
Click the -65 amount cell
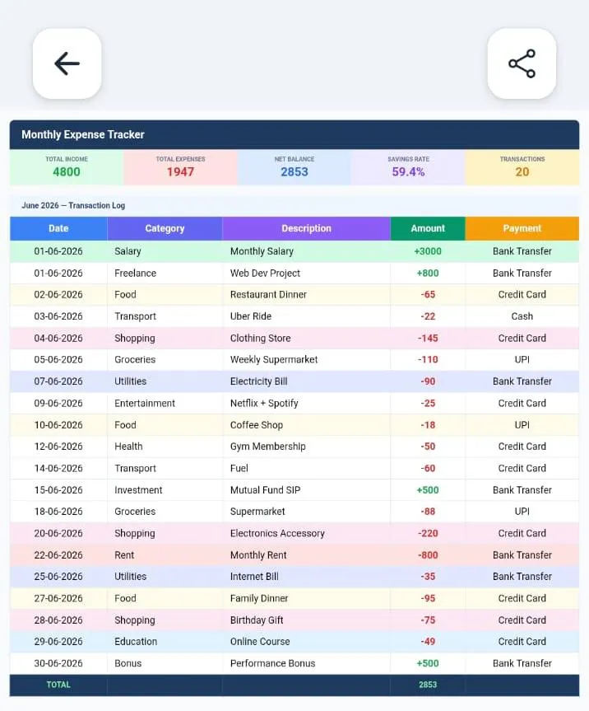pos(428,295)
